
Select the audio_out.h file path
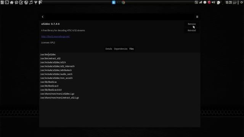(56, 74)
